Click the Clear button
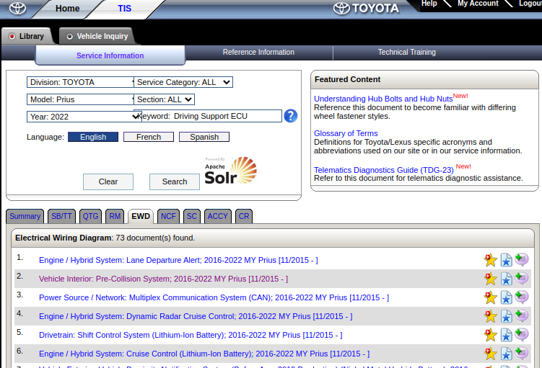 [x=108, y=181]
